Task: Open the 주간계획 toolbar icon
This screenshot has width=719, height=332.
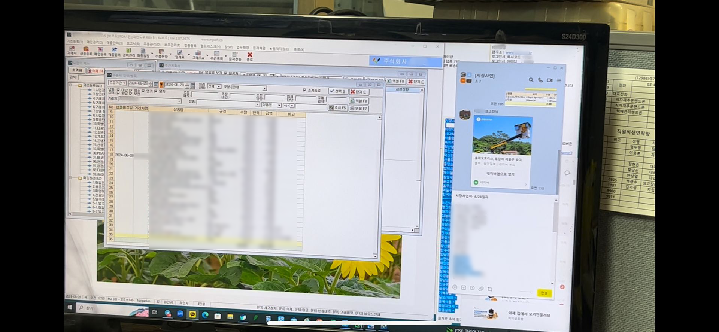Action: click(x=216, y=56)
